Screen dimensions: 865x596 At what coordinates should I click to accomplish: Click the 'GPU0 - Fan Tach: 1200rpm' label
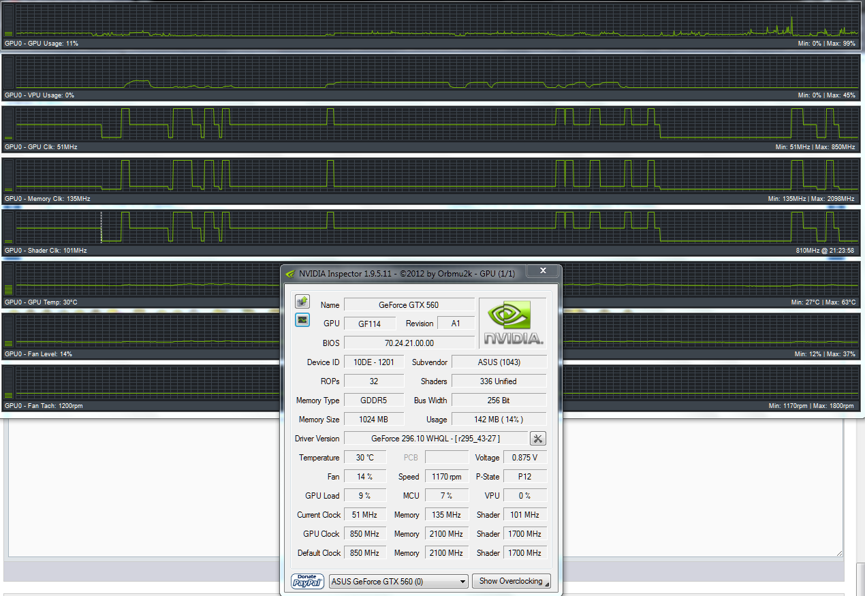(44, 406)
